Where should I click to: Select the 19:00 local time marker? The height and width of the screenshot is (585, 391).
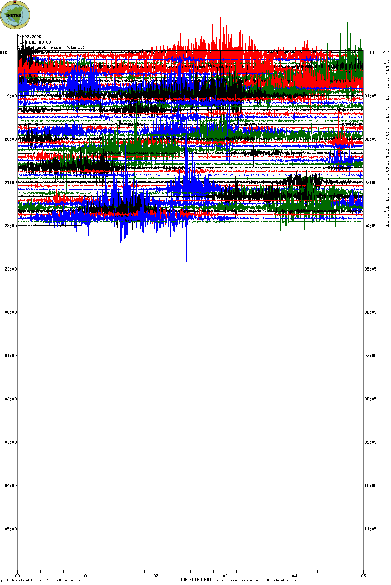(x=10, y=96)
